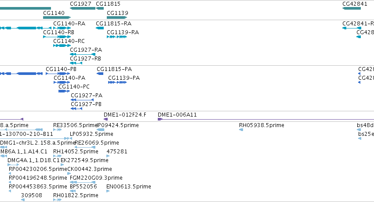Click EST RH05938.5prime label
The image size is (374, 202).
[261, 125]
